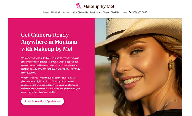The width and height of the screenshot is (192, 116).
Task: Click the phone handset icon
Action: pyautogui.click(x=130, y=12)
